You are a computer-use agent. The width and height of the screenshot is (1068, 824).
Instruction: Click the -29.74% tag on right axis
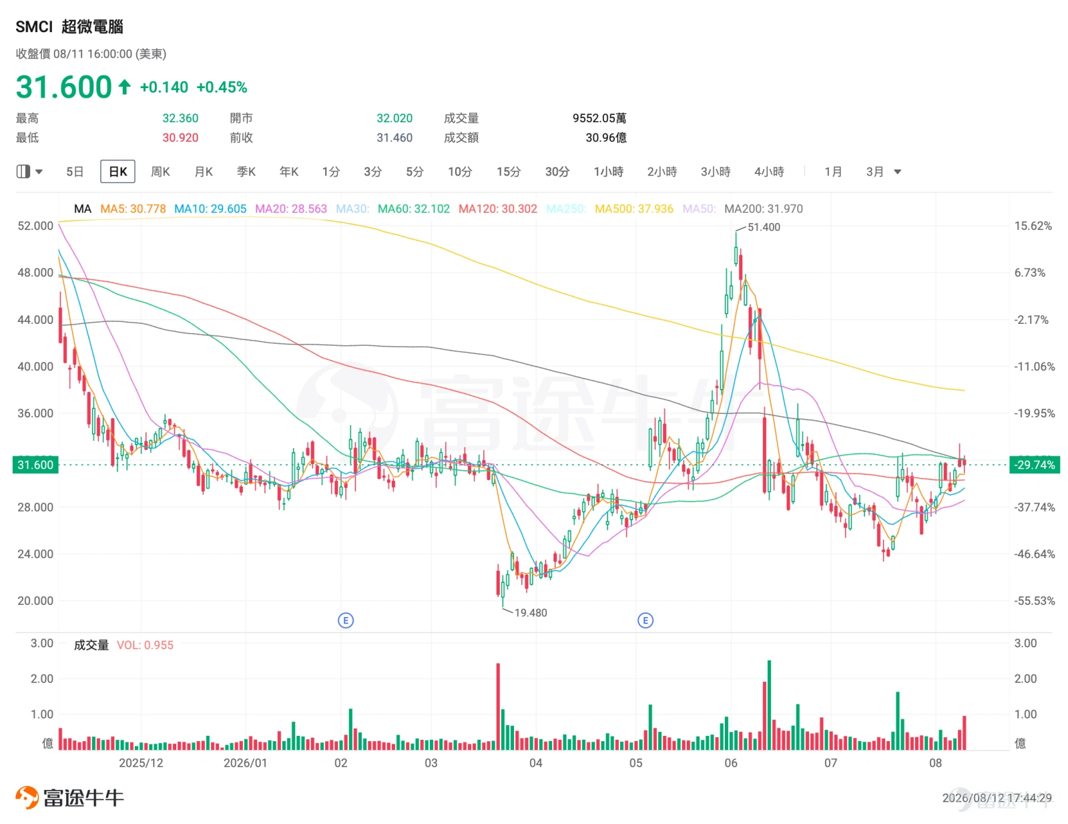1035,465
